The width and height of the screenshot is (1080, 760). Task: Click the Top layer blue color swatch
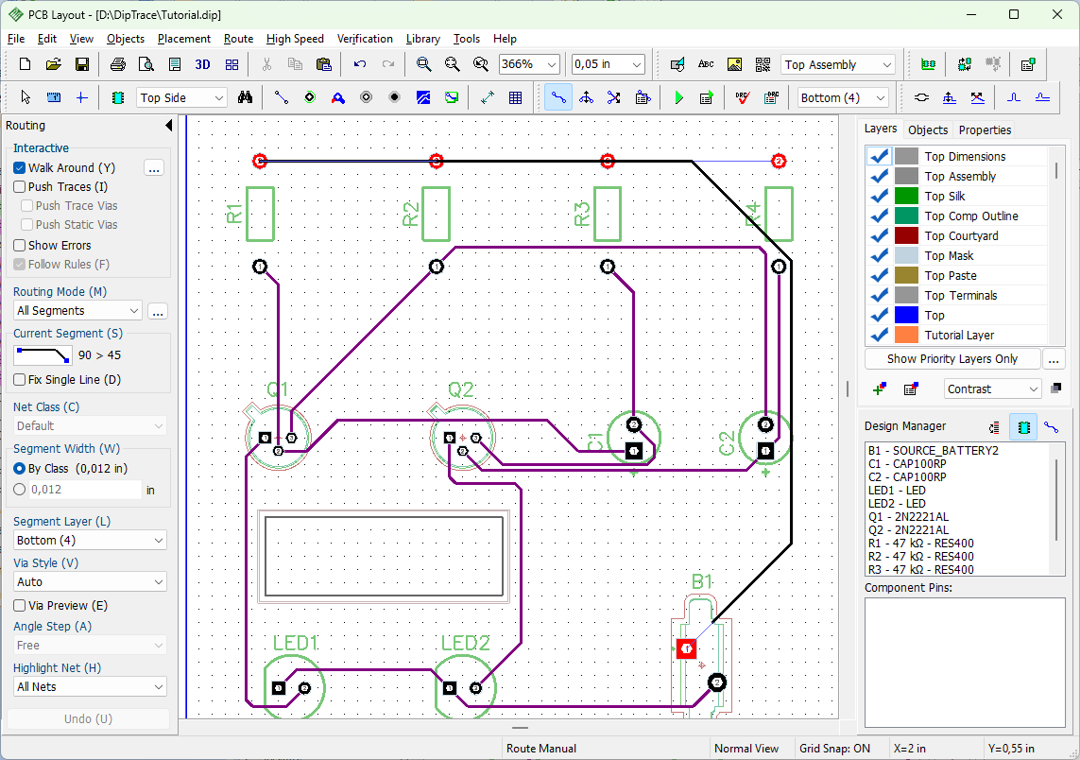pyautogui.click(x=906, y=315)
